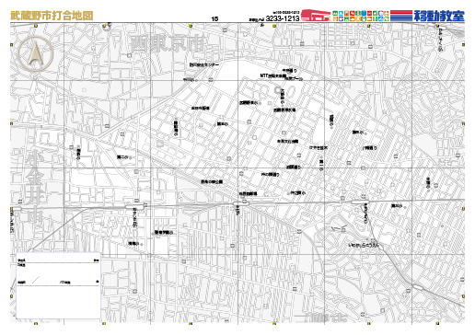This screenshot has width=475, height=335.
Task: Click the red building logo in header
Action: 316,16
